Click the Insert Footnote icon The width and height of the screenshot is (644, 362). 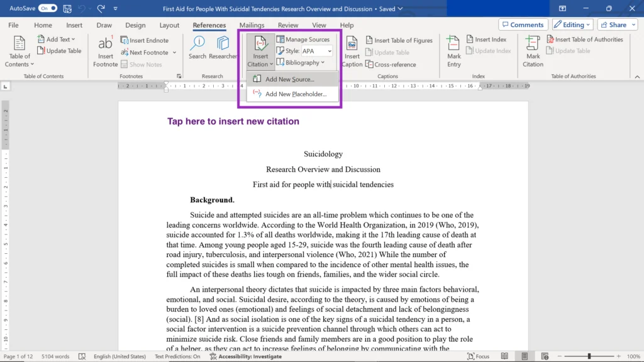105,44
